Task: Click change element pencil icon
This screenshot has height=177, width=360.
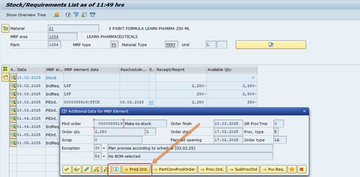Action: 86,169
